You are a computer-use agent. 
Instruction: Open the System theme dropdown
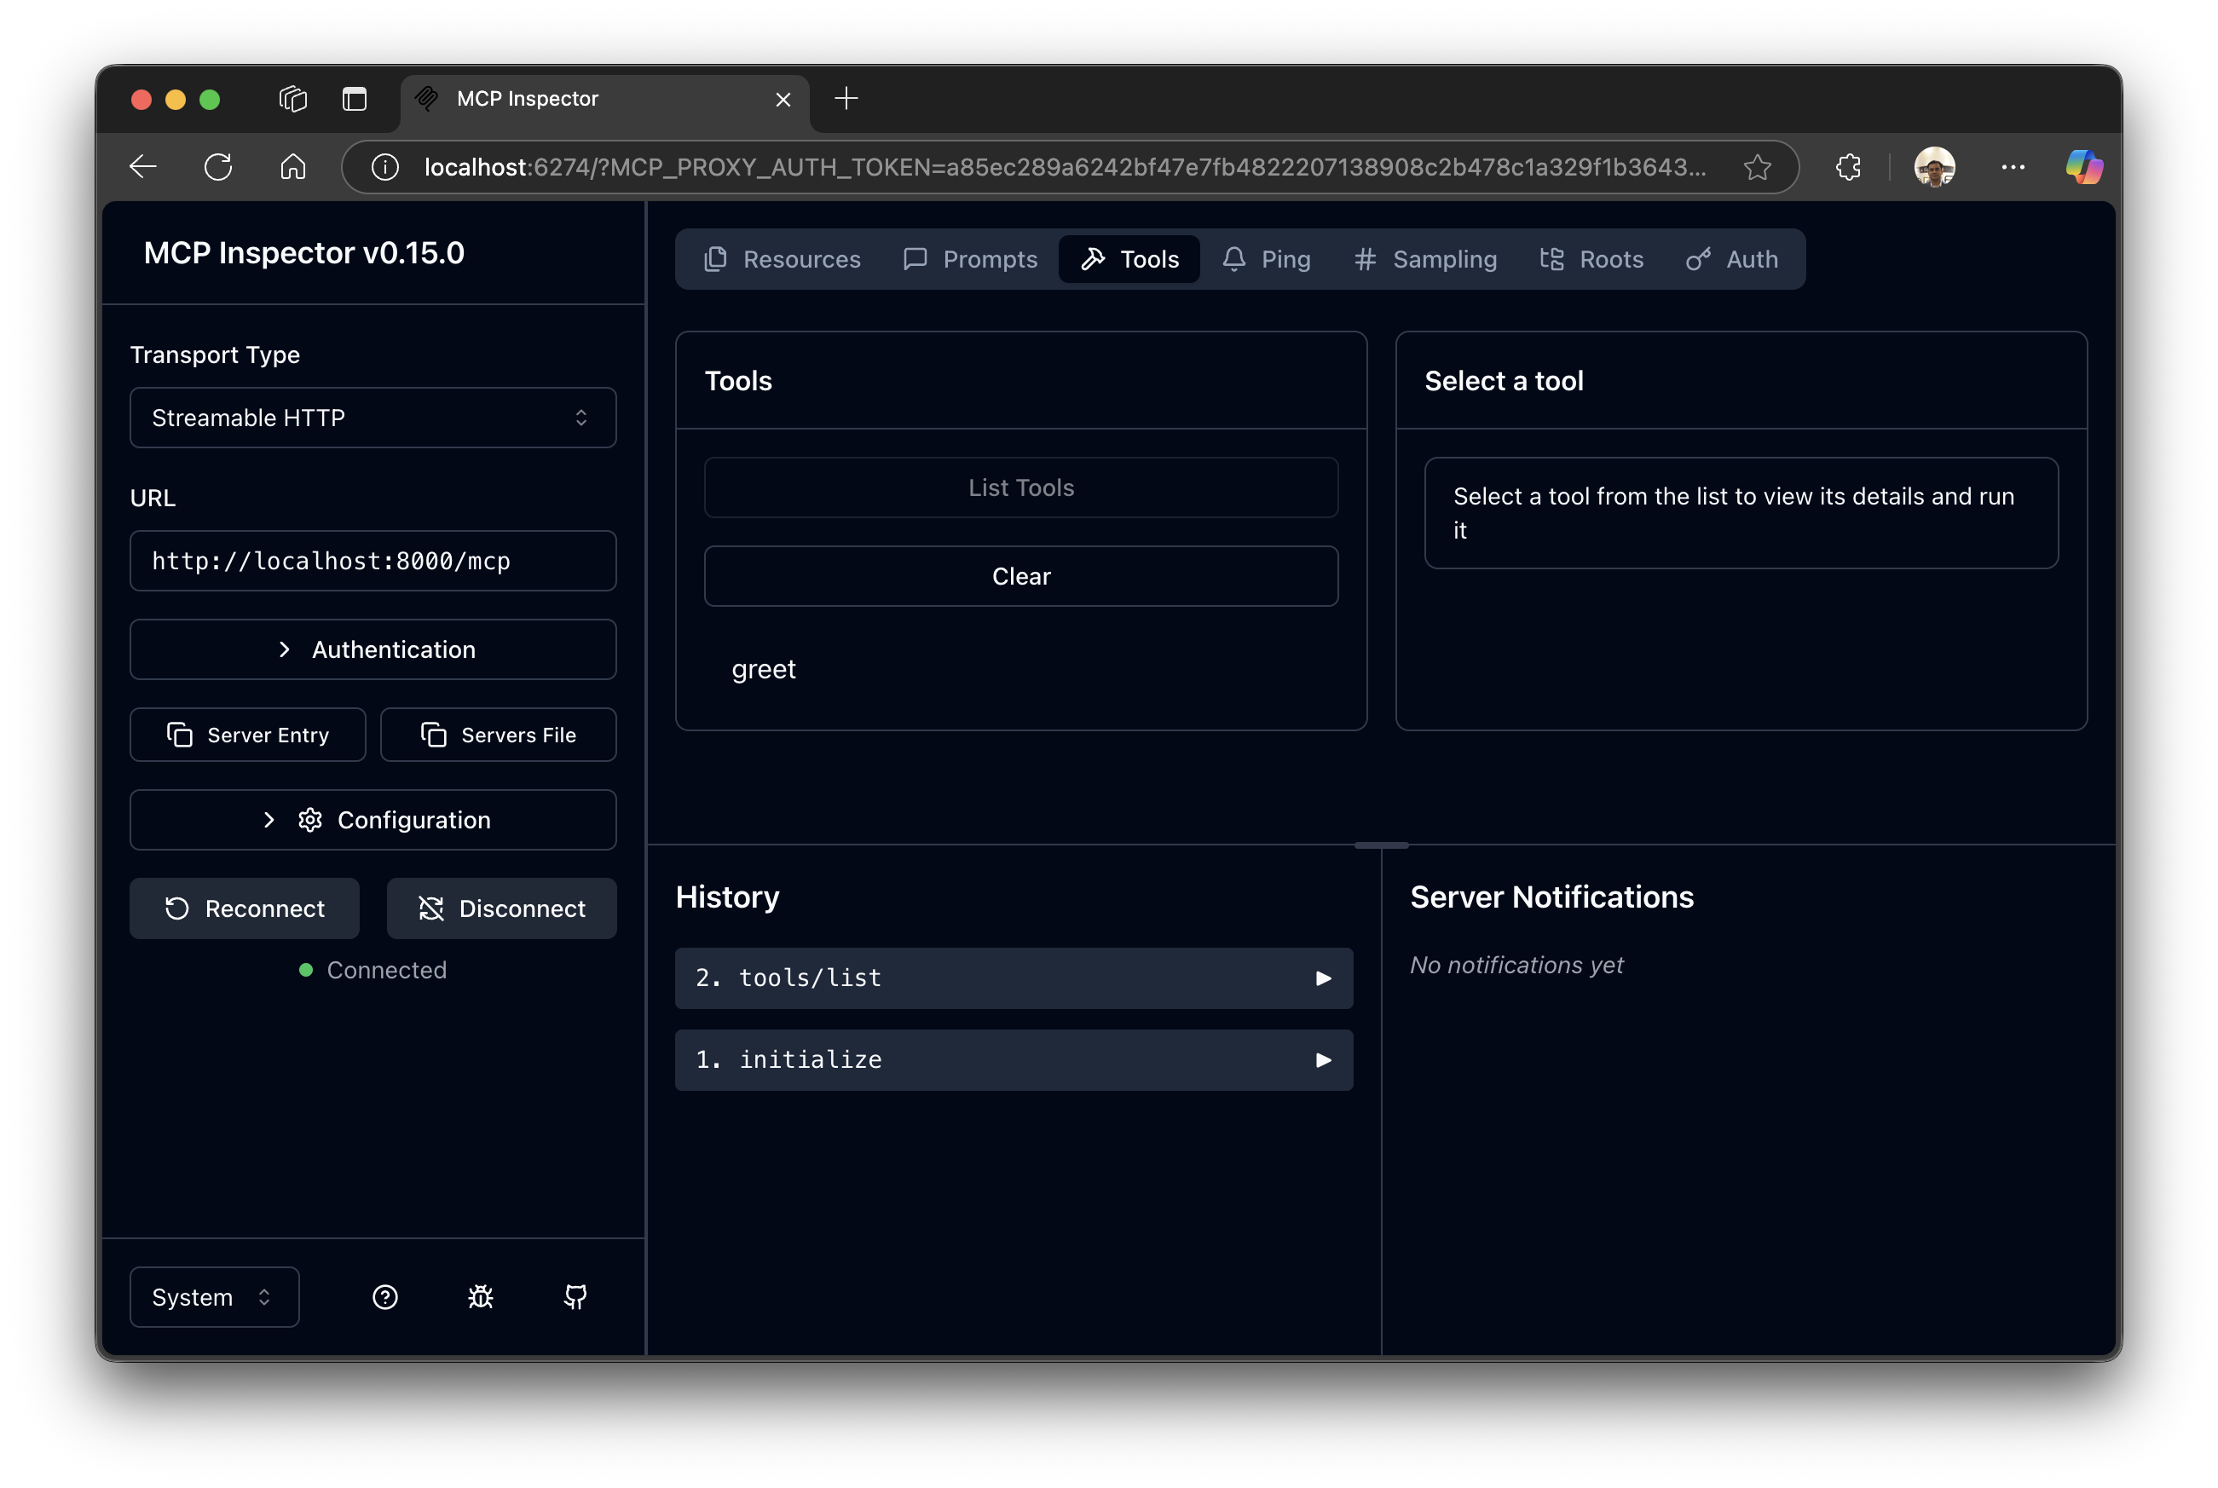click(x=215, y=1297)
